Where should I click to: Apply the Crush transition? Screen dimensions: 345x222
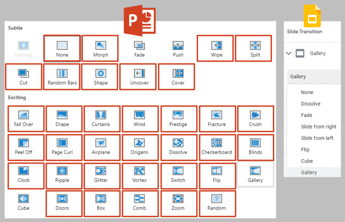pos(256,119)
